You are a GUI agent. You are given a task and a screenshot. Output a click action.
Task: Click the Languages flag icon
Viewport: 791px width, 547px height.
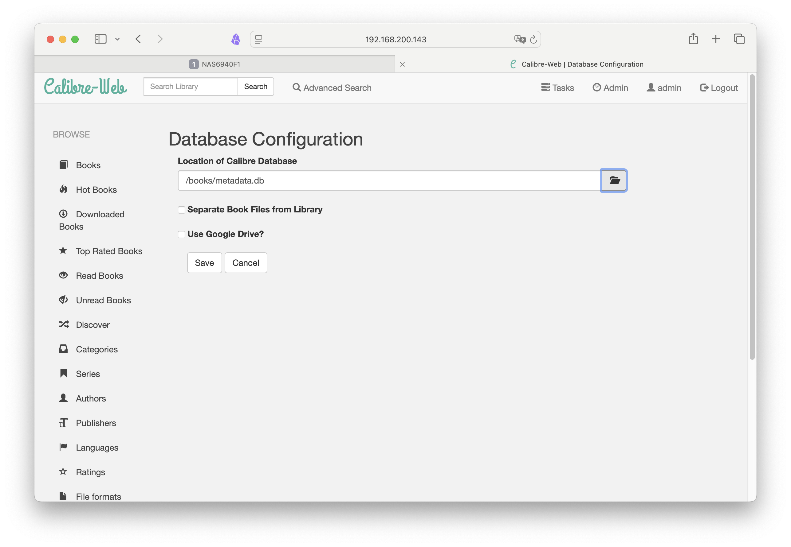tap(64, 447)
